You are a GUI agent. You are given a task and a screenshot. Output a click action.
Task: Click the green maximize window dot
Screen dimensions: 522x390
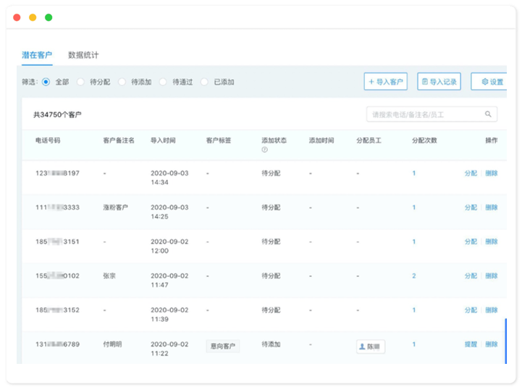pos(49,17)
